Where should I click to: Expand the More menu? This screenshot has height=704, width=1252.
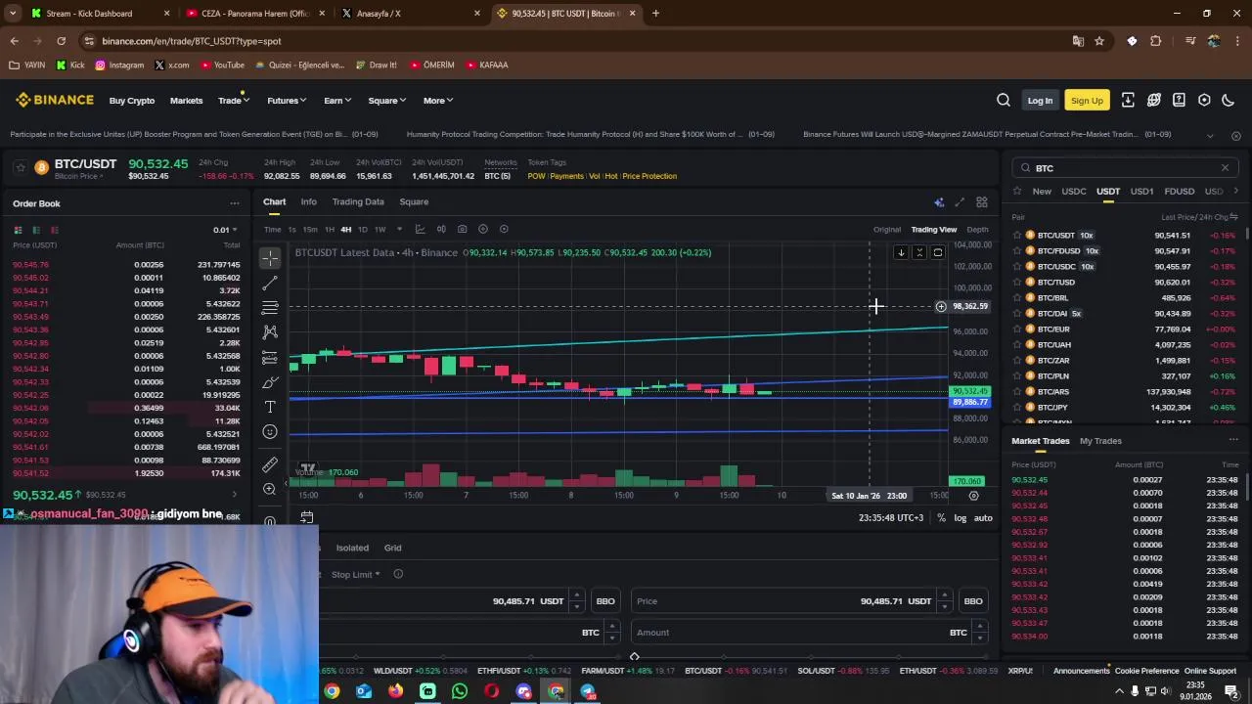(x=438, y=101)
